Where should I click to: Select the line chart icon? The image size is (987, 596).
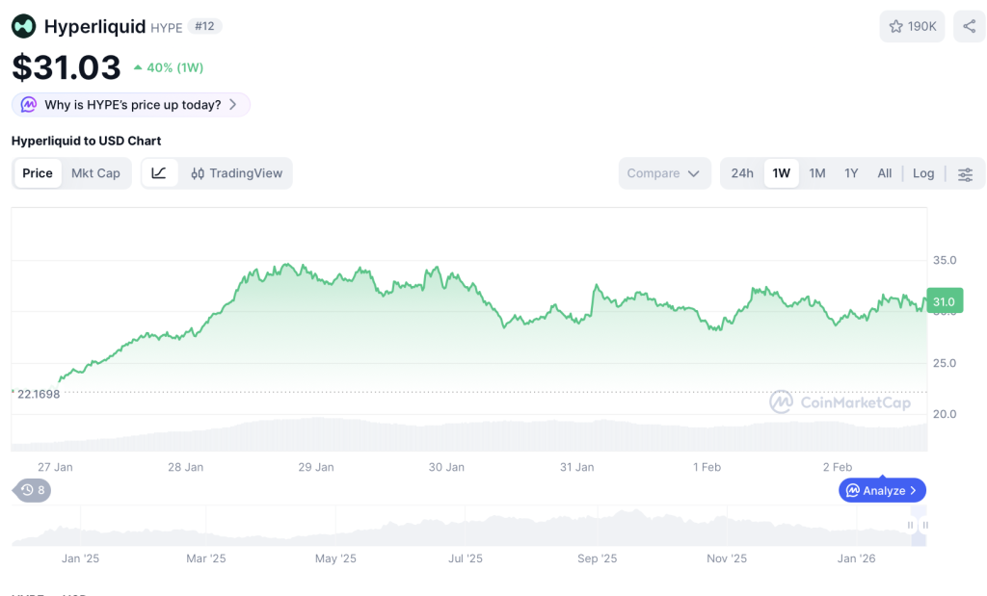(160, 173)
